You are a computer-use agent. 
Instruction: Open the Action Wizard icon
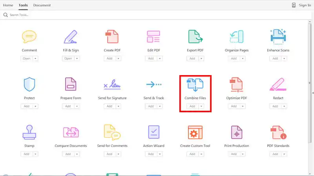click(x=153, y=133)
